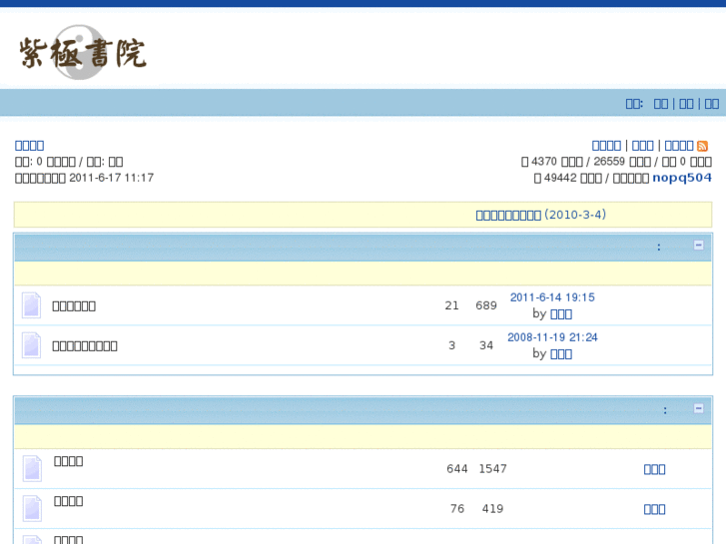Open moderator link in the 76 / 419 row
The image size is (726, 544).
pyautogui.click(x=655, y=509)
